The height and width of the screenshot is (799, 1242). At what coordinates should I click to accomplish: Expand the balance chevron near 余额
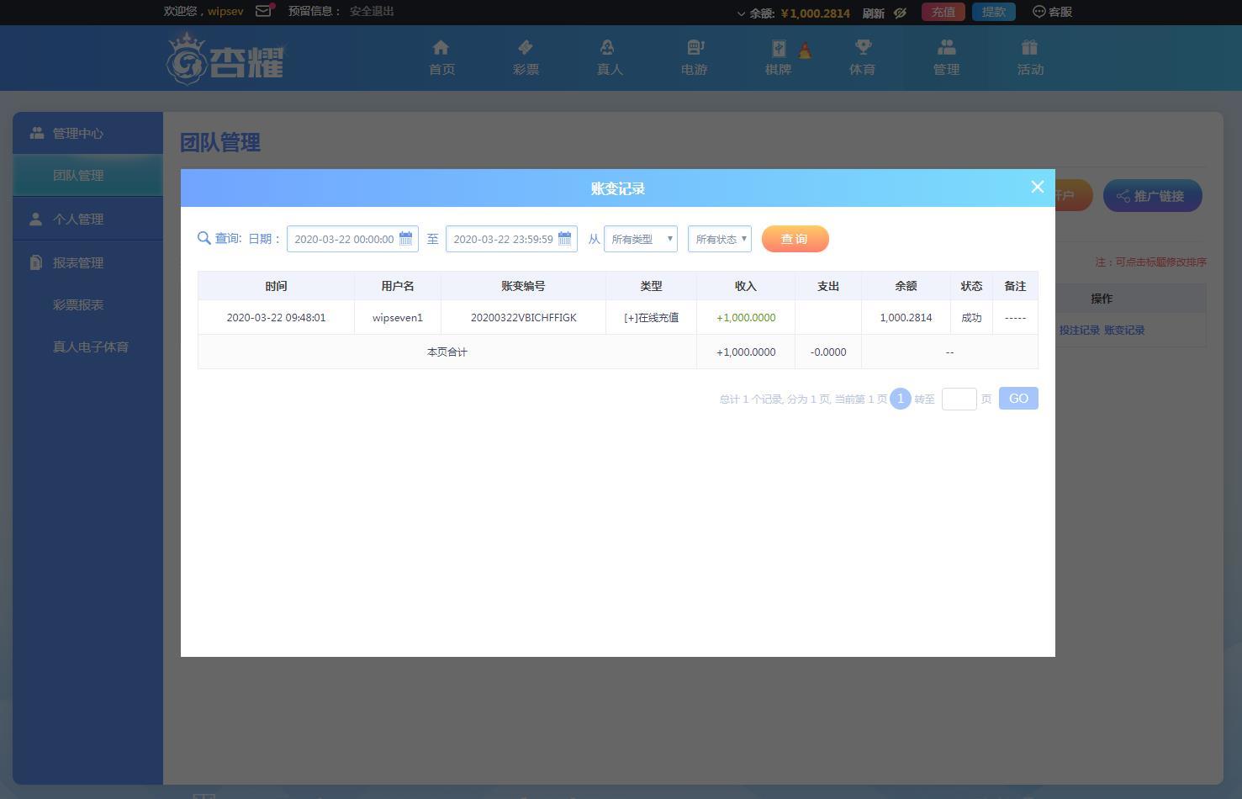[741, 13]
